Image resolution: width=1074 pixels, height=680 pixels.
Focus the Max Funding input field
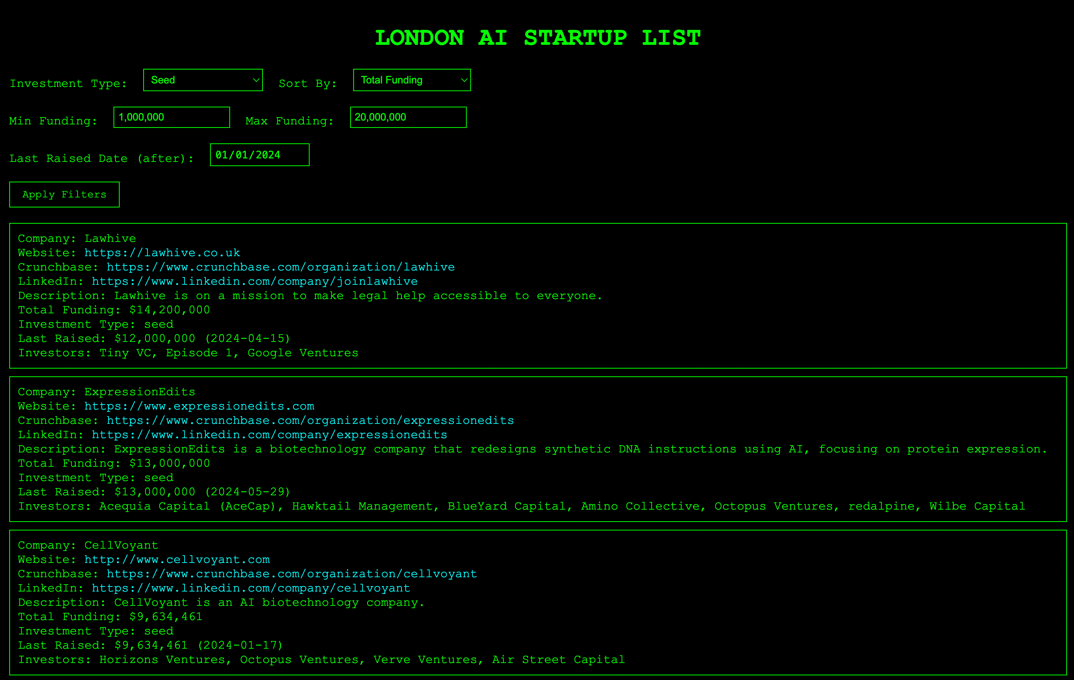tap(408, 117)
